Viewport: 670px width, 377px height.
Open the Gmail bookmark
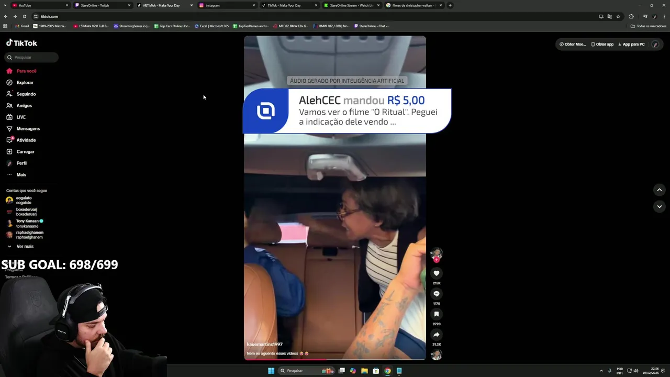22,26
